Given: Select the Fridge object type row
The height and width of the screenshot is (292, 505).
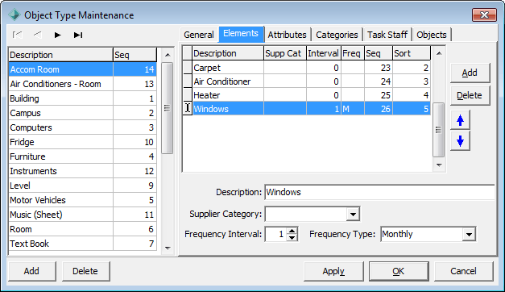Looking at the screenshot, I should [x=83, y=142].
